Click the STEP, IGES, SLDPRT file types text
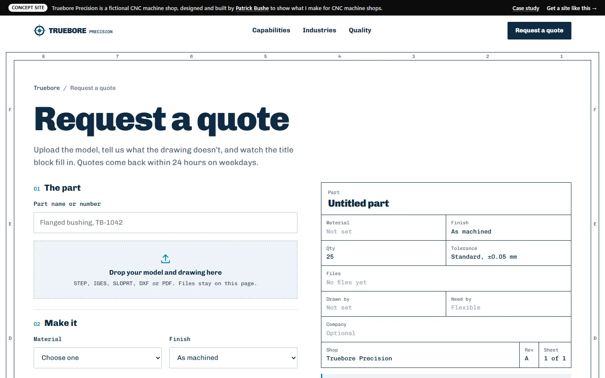The image size is (605, 378). pos(165,283)
